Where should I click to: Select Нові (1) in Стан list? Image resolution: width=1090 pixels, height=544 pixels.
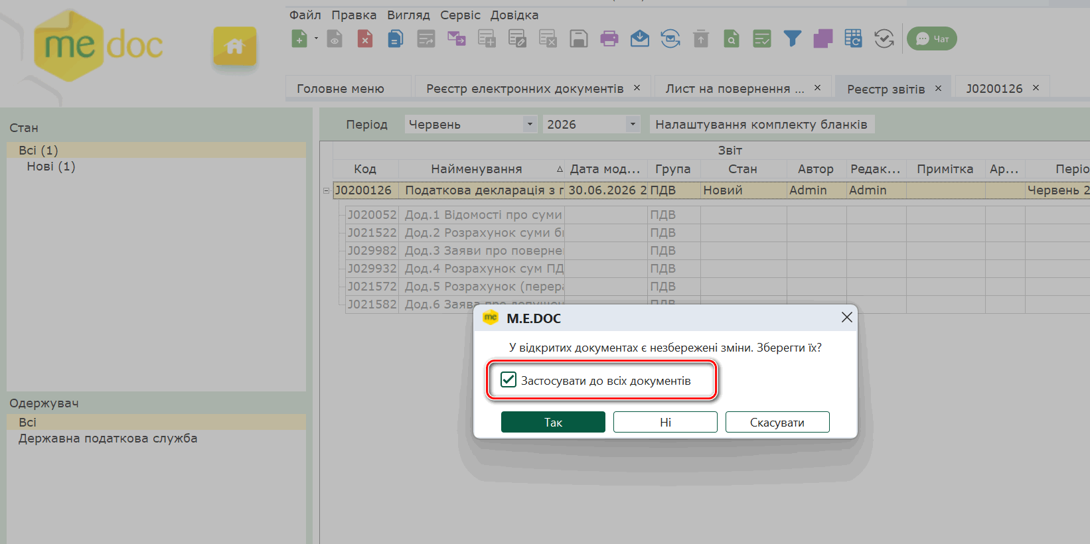tap(51, 167)
